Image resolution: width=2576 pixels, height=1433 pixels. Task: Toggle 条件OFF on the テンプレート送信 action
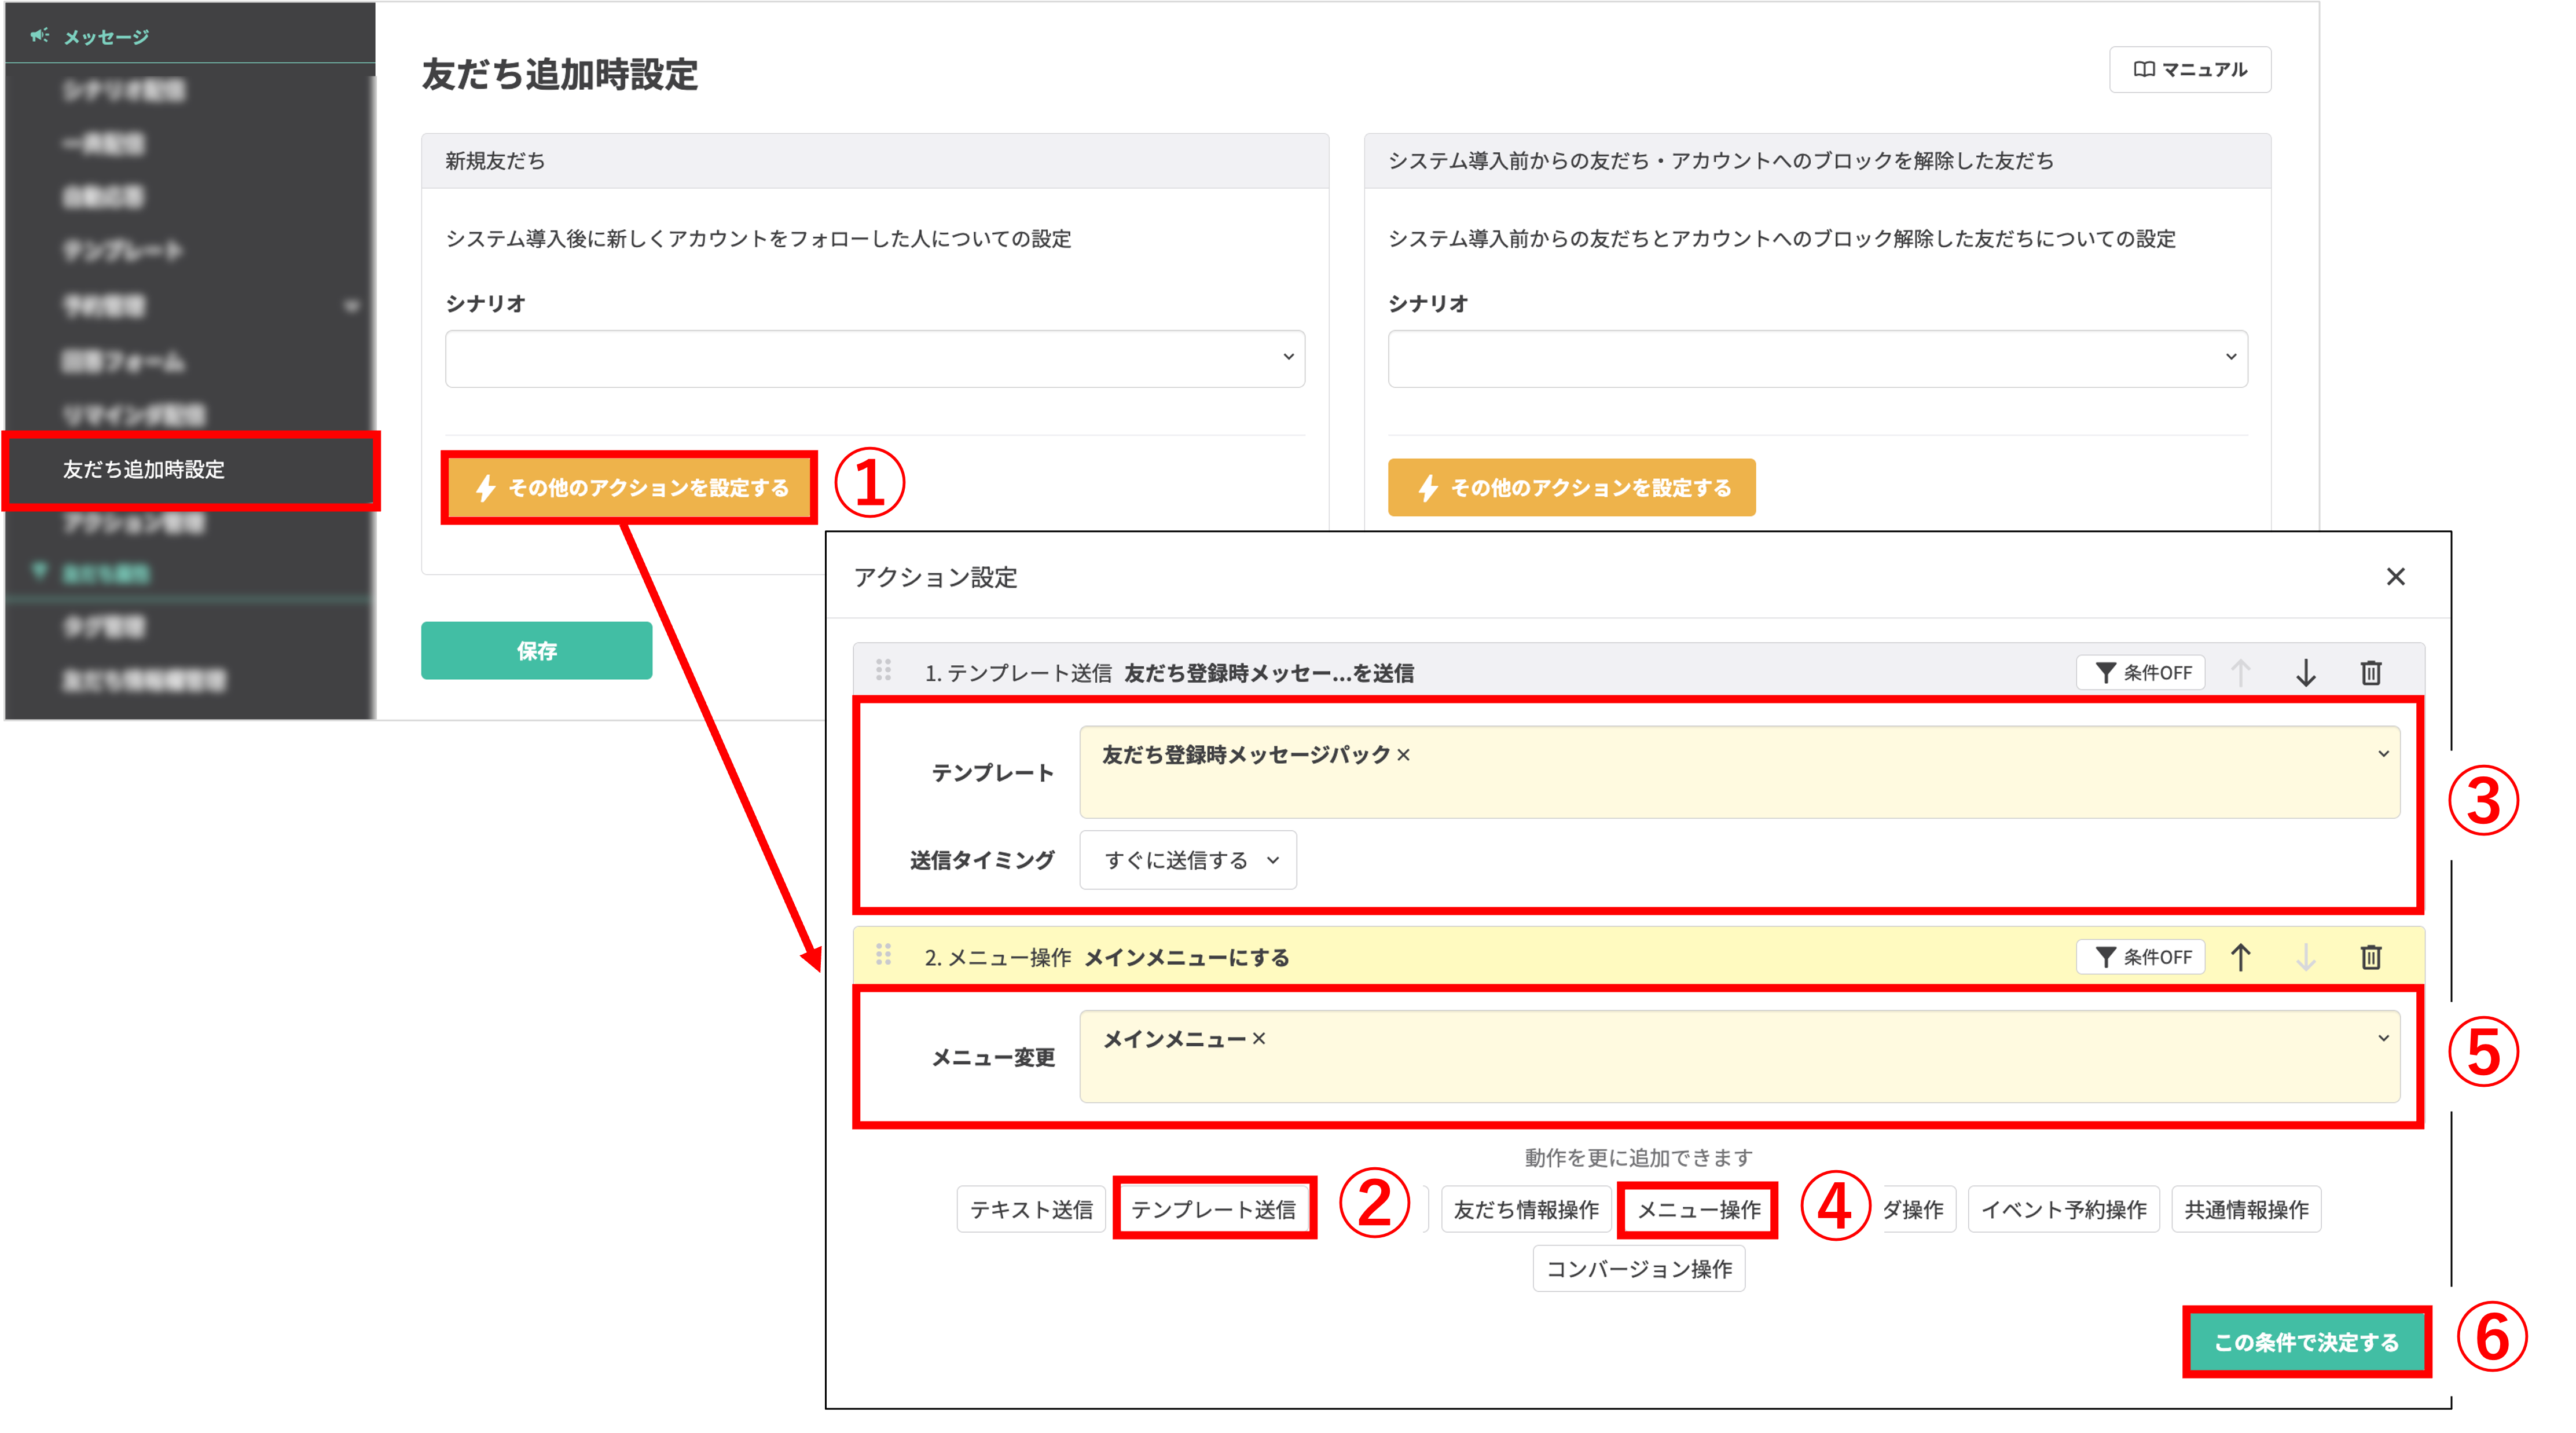(2140, 672)
